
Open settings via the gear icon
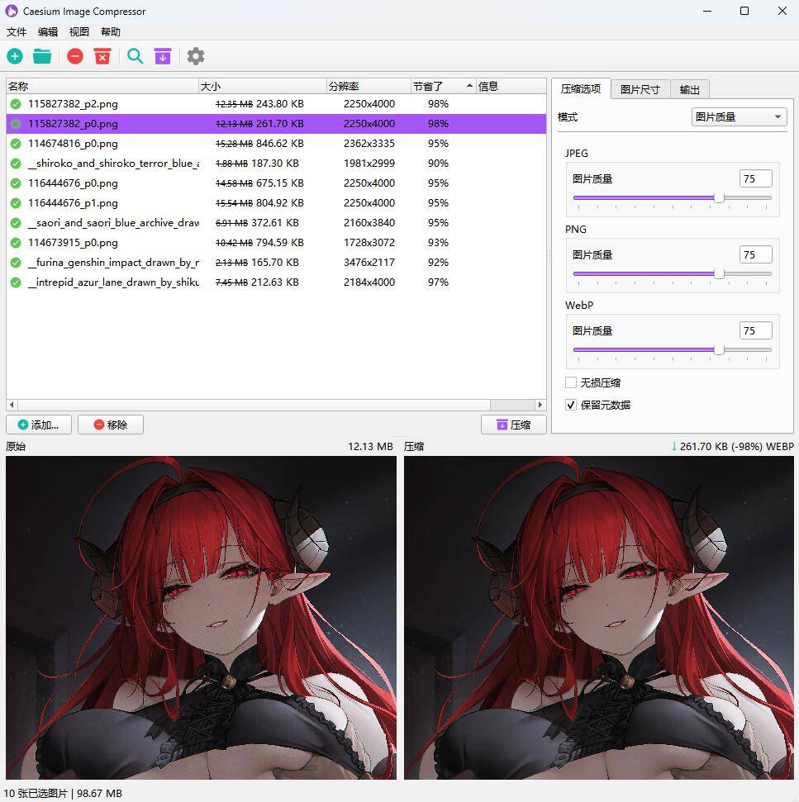[195, 56]
